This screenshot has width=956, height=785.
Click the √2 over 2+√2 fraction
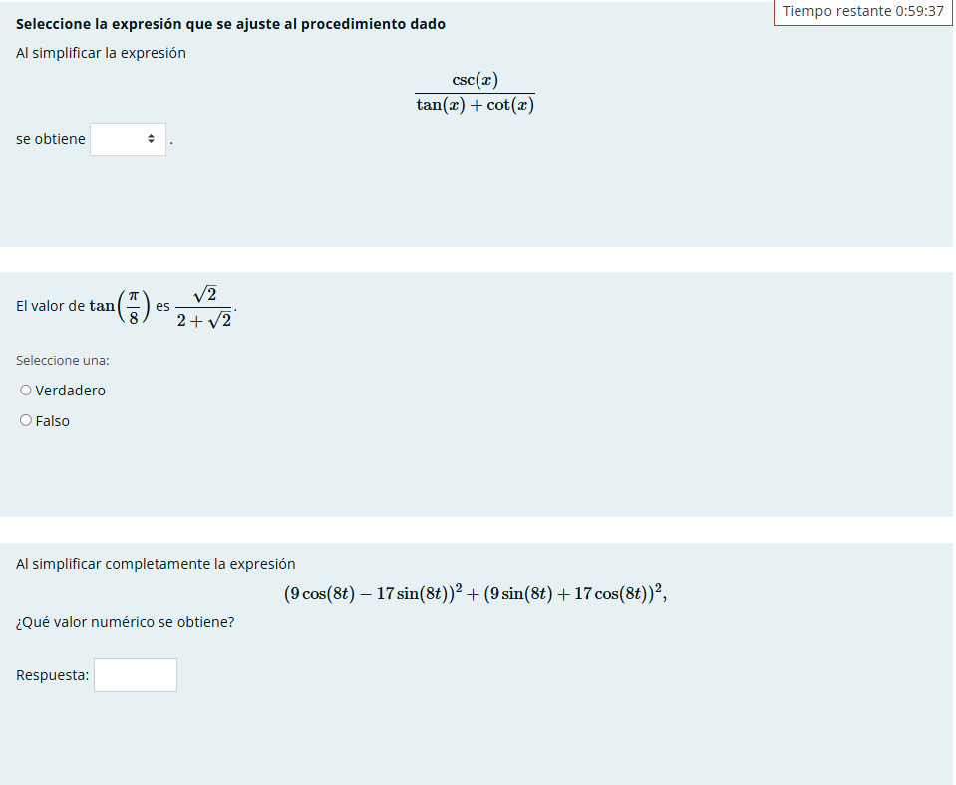[203, 306]
